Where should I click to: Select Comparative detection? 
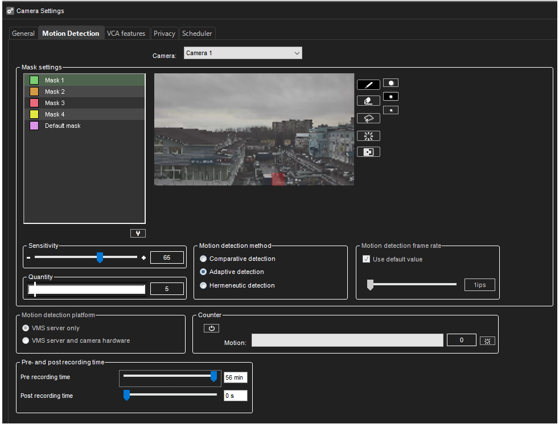pyautogui.click(x=203, y=259)
